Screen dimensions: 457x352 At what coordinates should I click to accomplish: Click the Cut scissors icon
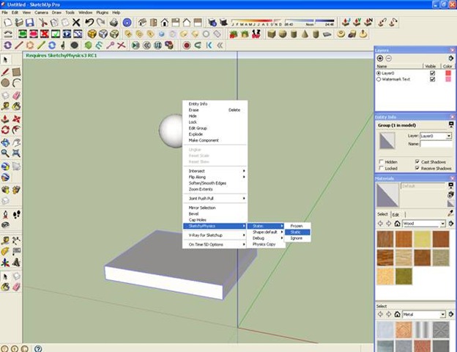click(45, 23)
